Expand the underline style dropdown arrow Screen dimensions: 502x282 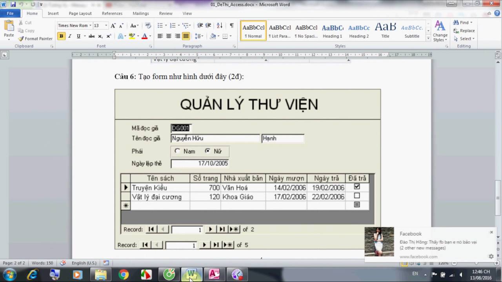(84, 36)
